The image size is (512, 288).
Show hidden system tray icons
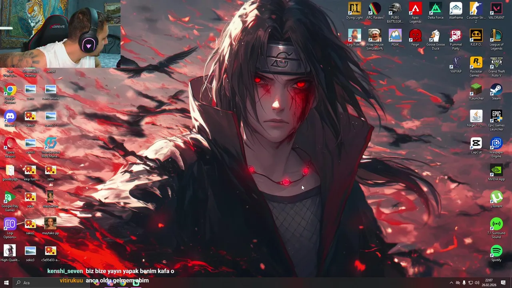pyautogui.click(x=451, y=283)
